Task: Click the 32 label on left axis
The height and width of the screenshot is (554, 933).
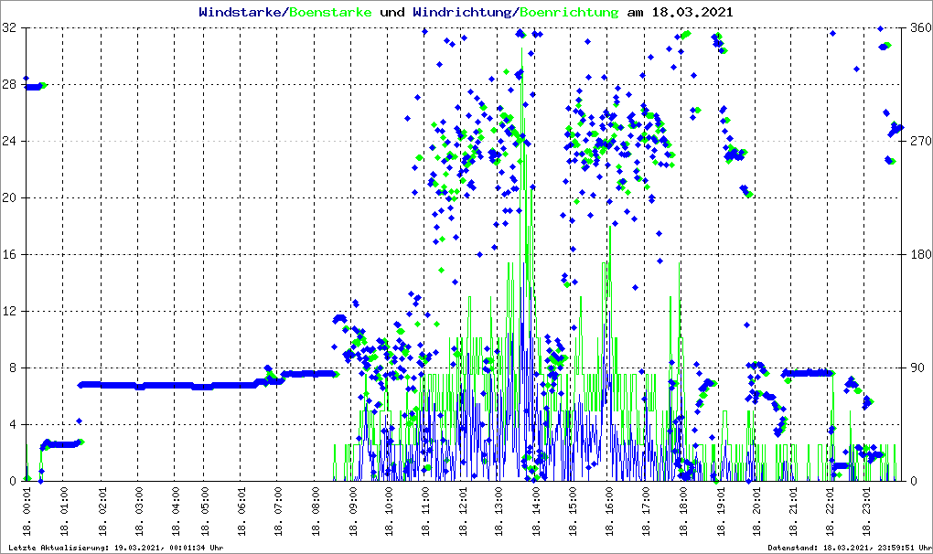Action: pos(9,28)
